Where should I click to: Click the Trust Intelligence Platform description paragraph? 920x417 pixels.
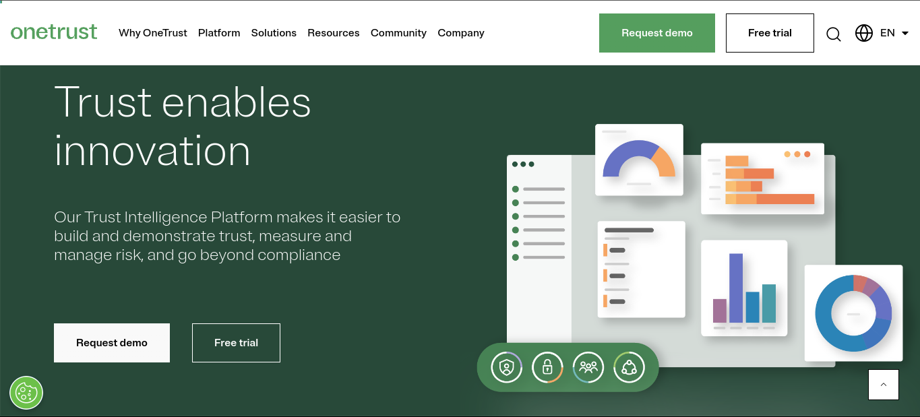point(227,236)
